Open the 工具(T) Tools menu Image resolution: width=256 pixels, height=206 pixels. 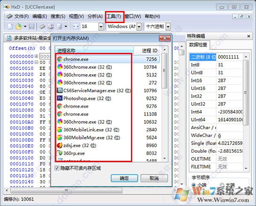click(x=113, y=16)
